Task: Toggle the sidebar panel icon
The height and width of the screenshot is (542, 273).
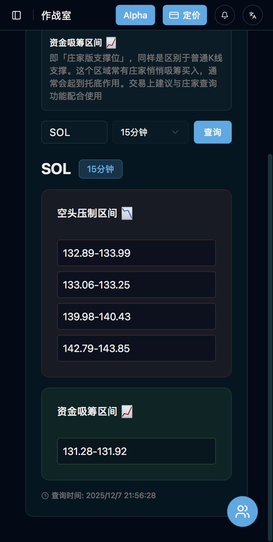Action: pos(17,15)
